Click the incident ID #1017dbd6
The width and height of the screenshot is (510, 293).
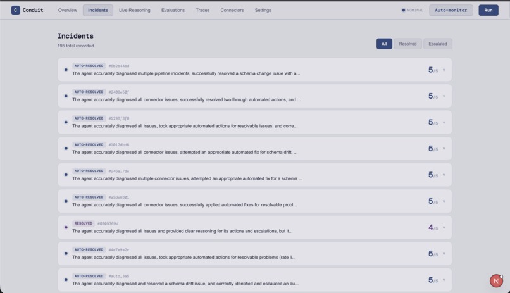(119, 145)
